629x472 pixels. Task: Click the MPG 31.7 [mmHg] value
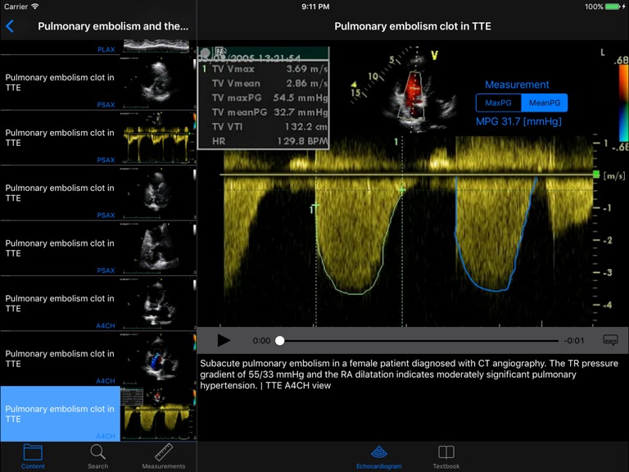point(518,121)
